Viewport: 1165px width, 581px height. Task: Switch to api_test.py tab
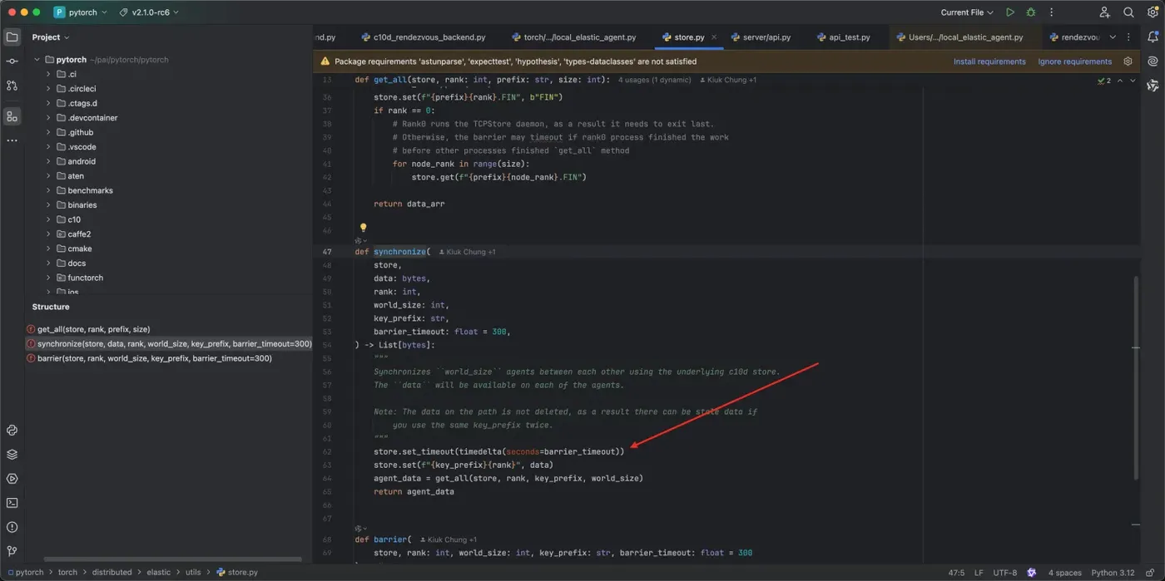(x=843, y=37)
